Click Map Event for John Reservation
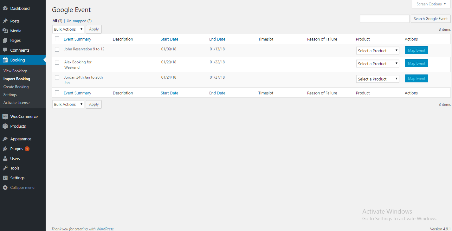The height and width of the screenshot is (231, 452). 416,50
